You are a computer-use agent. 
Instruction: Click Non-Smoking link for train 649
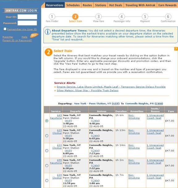(134, 117)
